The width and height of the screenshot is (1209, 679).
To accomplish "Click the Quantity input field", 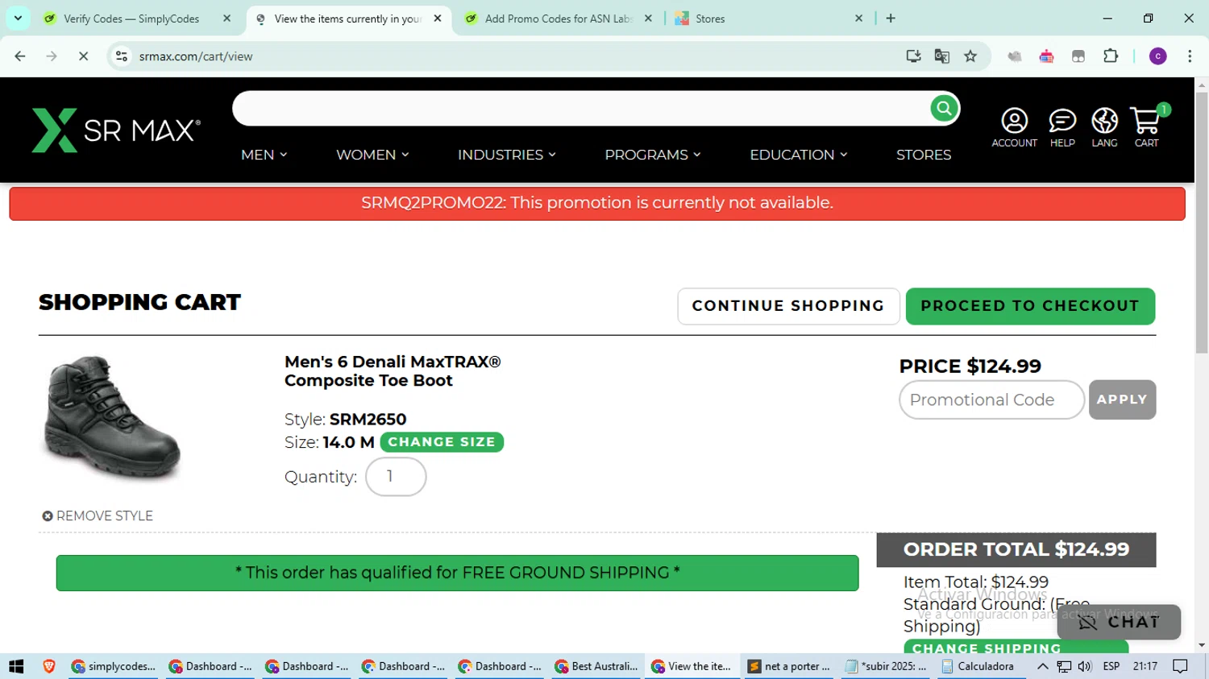I will (396, 477).
